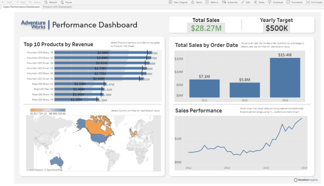Open the Share icon
The image size is (324, 186).
click(x=255, y=2)
